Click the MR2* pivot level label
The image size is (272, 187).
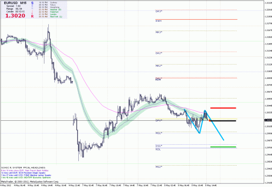(159, 66)
